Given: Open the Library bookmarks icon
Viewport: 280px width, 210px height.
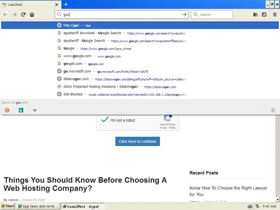Looking at the screenshot, I should (255, 14).
